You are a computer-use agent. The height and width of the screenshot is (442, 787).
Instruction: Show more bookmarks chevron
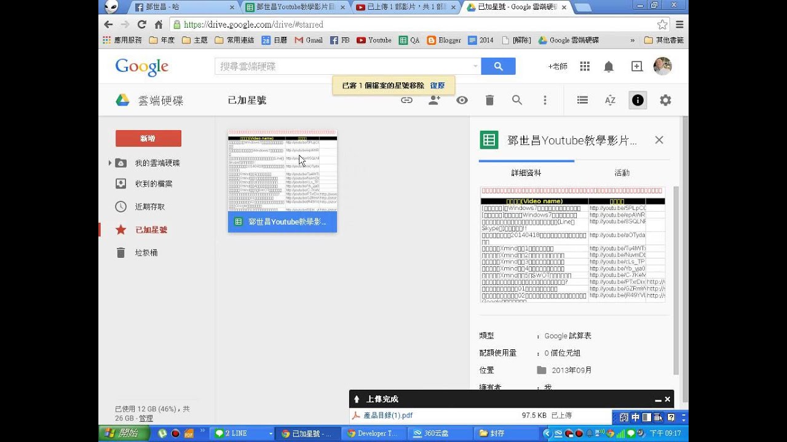coord(633,40)
